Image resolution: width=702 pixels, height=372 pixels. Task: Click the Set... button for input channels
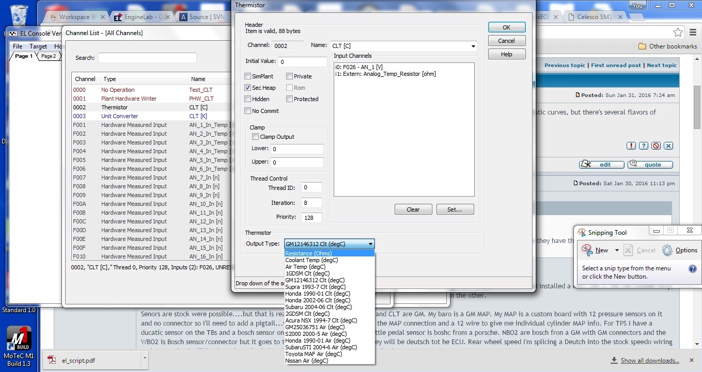pos(455,209)
